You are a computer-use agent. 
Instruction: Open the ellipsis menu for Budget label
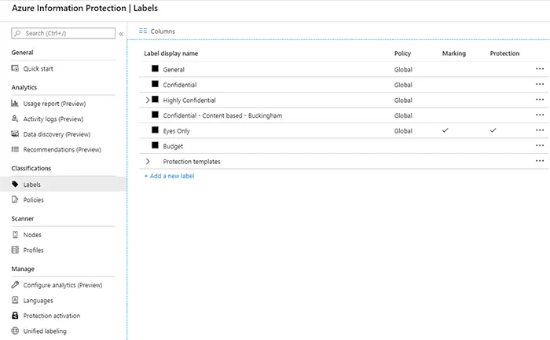(x=540, y=145)
